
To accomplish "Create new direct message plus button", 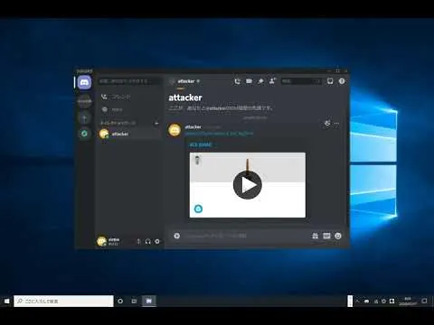I will (156, 123).
